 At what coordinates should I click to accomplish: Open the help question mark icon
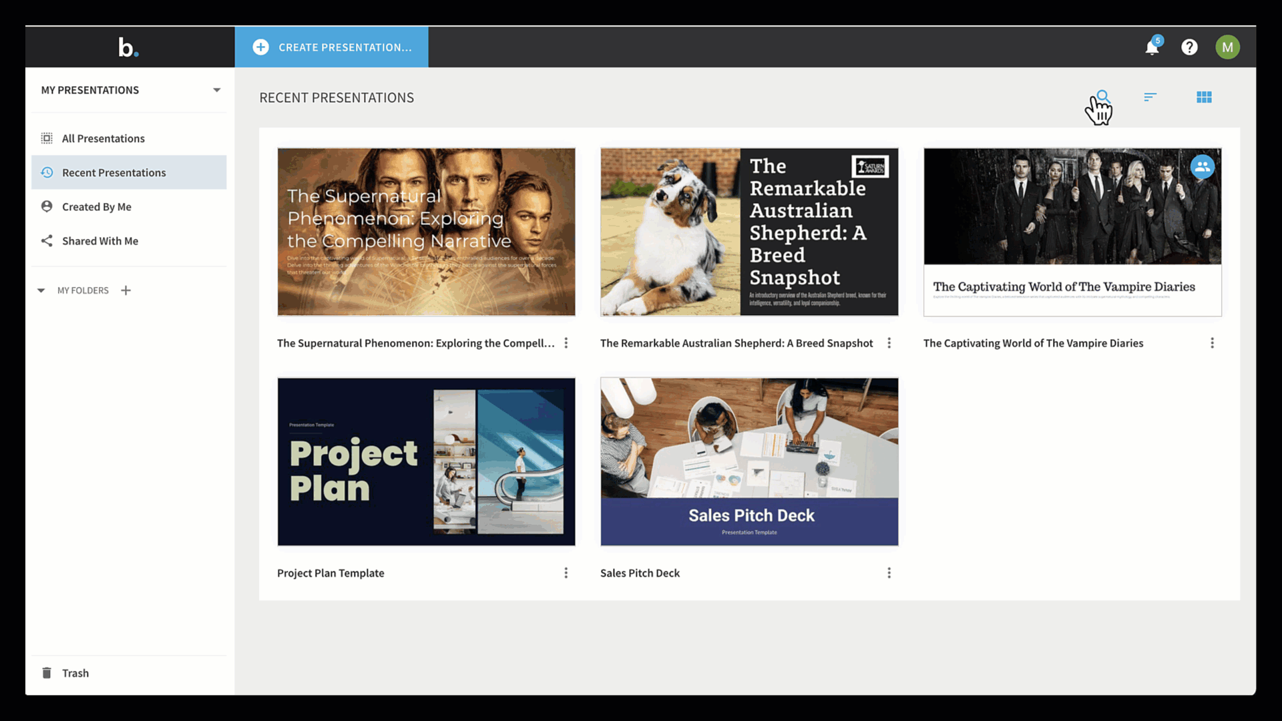click(1189, 47)
